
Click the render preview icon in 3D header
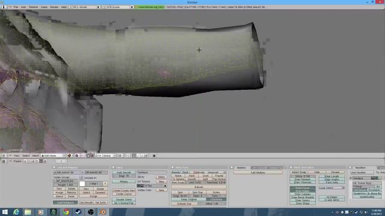click(154, 155)
